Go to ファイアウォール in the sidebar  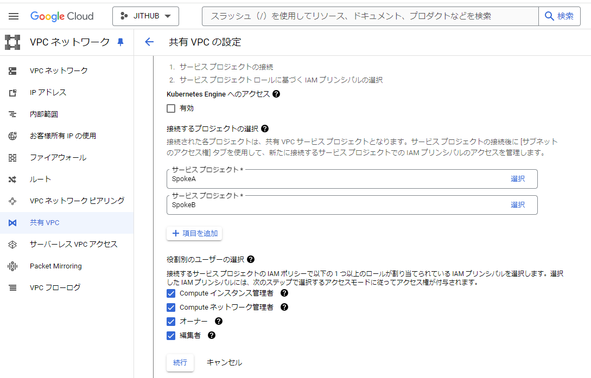[58, 157]
